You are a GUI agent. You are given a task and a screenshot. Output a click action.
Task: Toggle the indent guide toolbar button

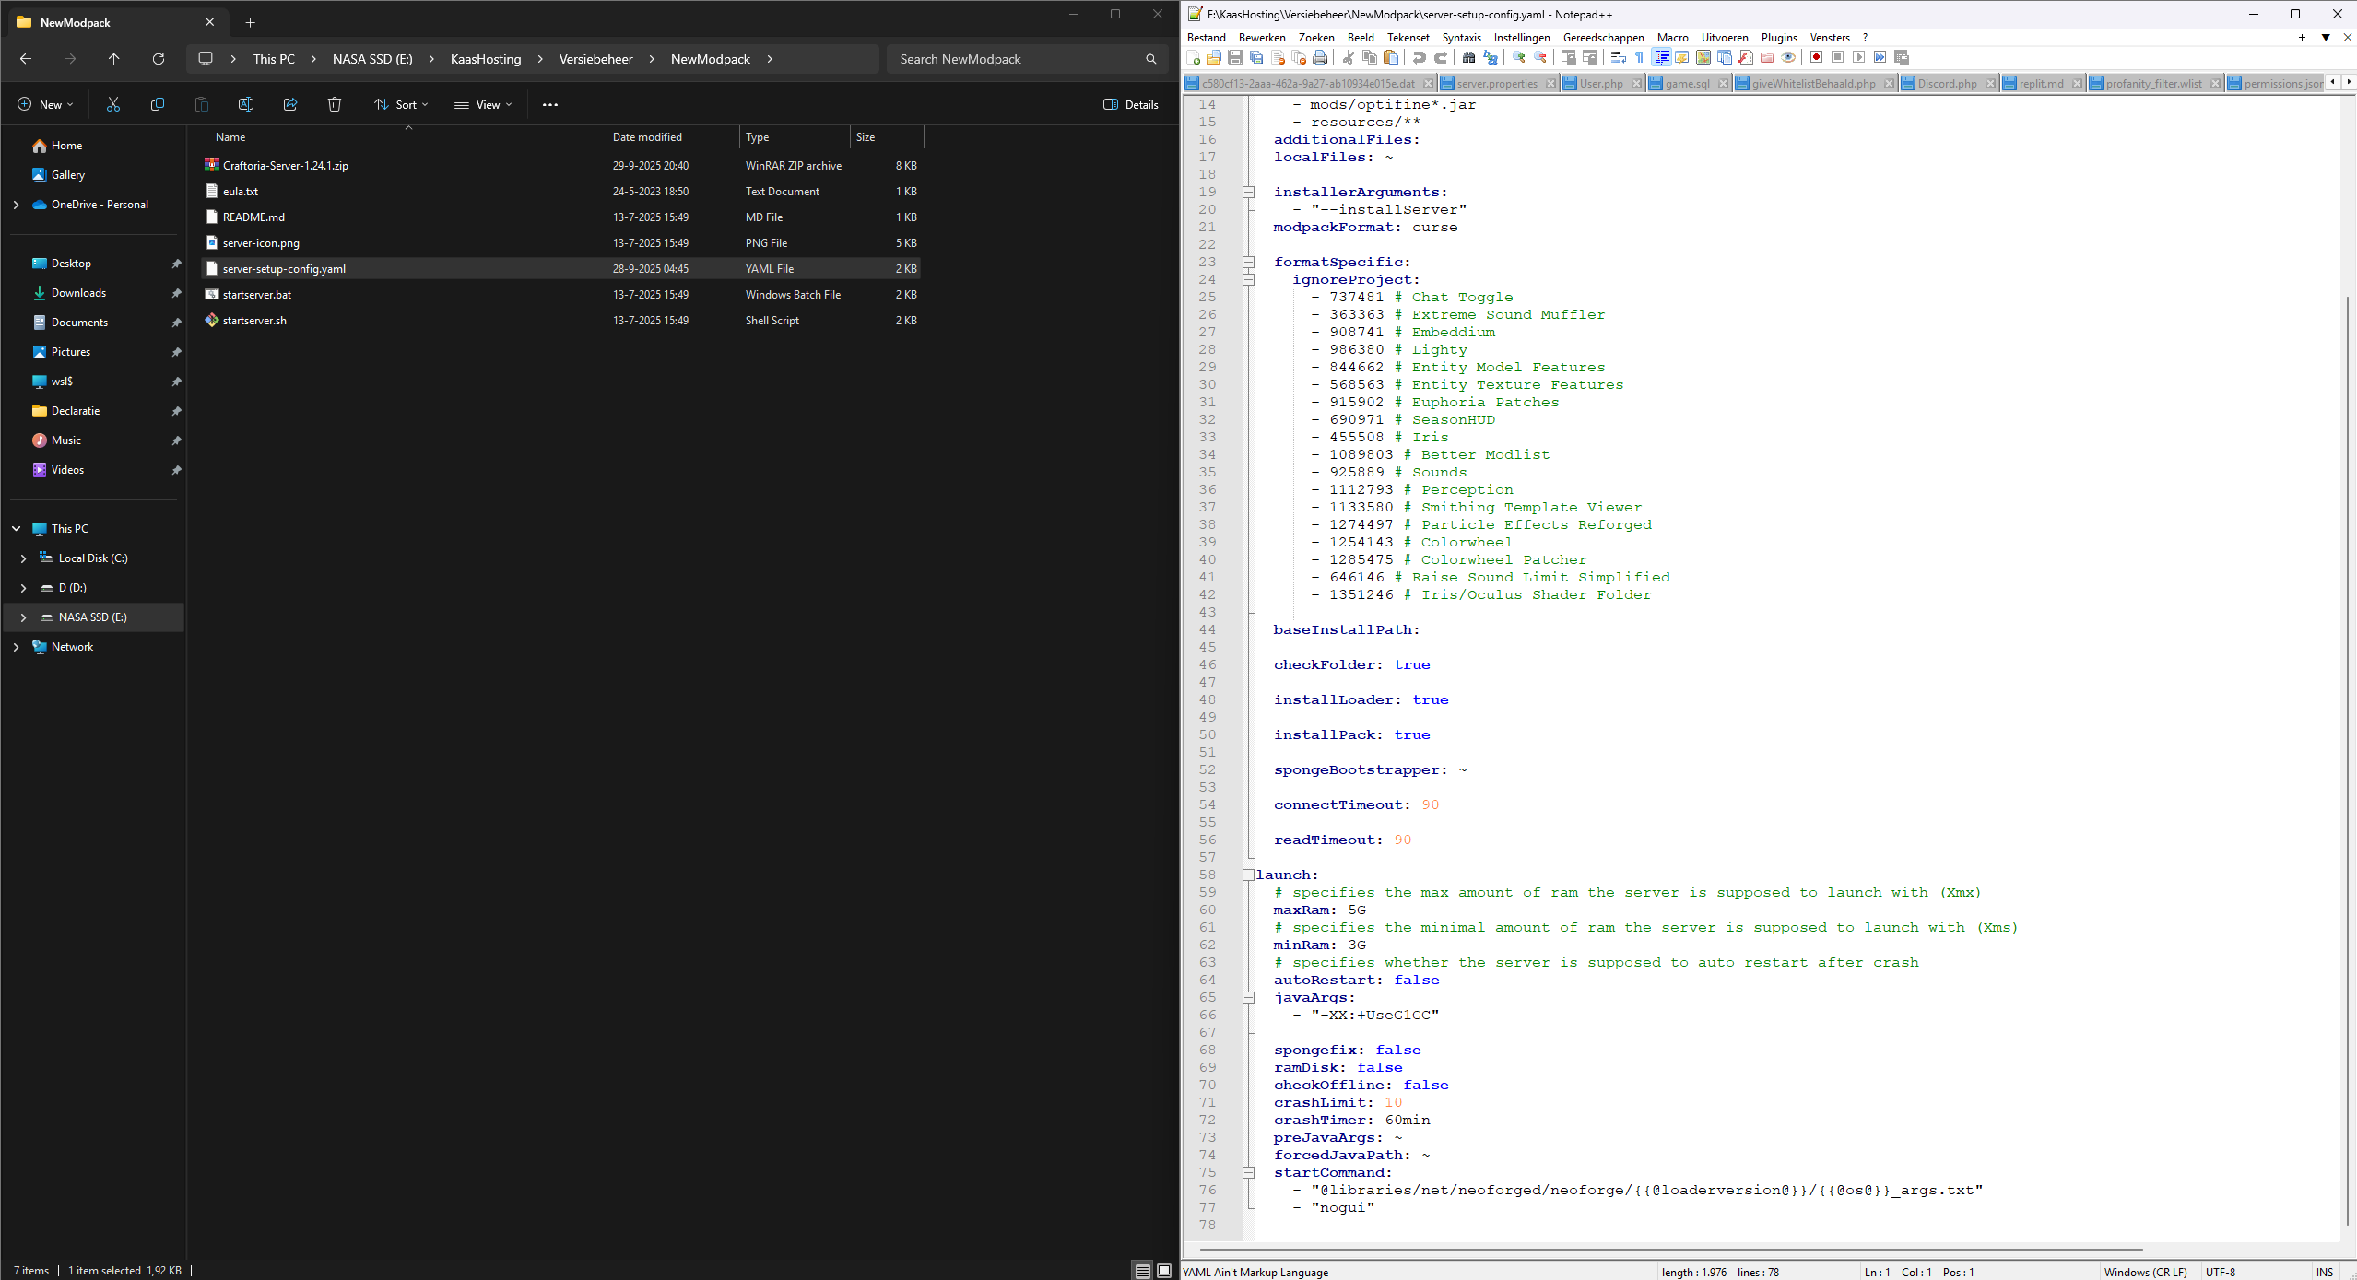tap(1661, 57)
